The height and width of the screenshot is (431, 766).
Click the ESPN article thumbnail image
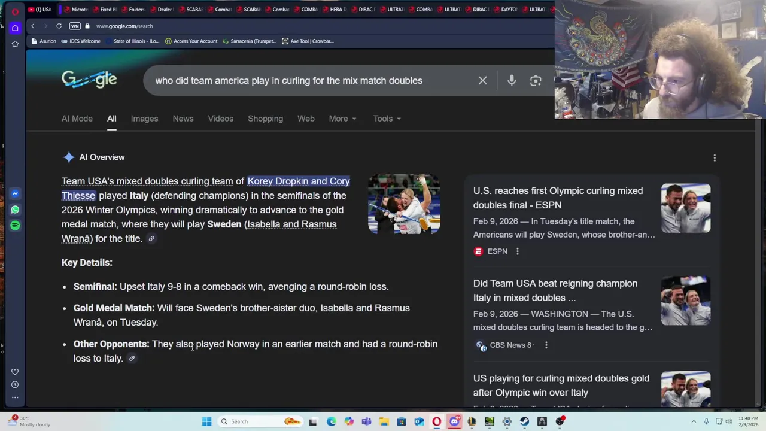click(x=686, y=208)
